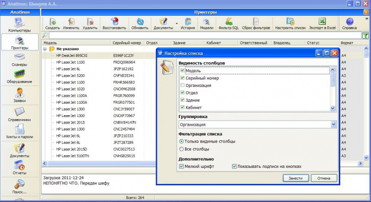Open Отчеты section in sidebar
Viewport: 371px width, 202px height.
pos(19,167)
